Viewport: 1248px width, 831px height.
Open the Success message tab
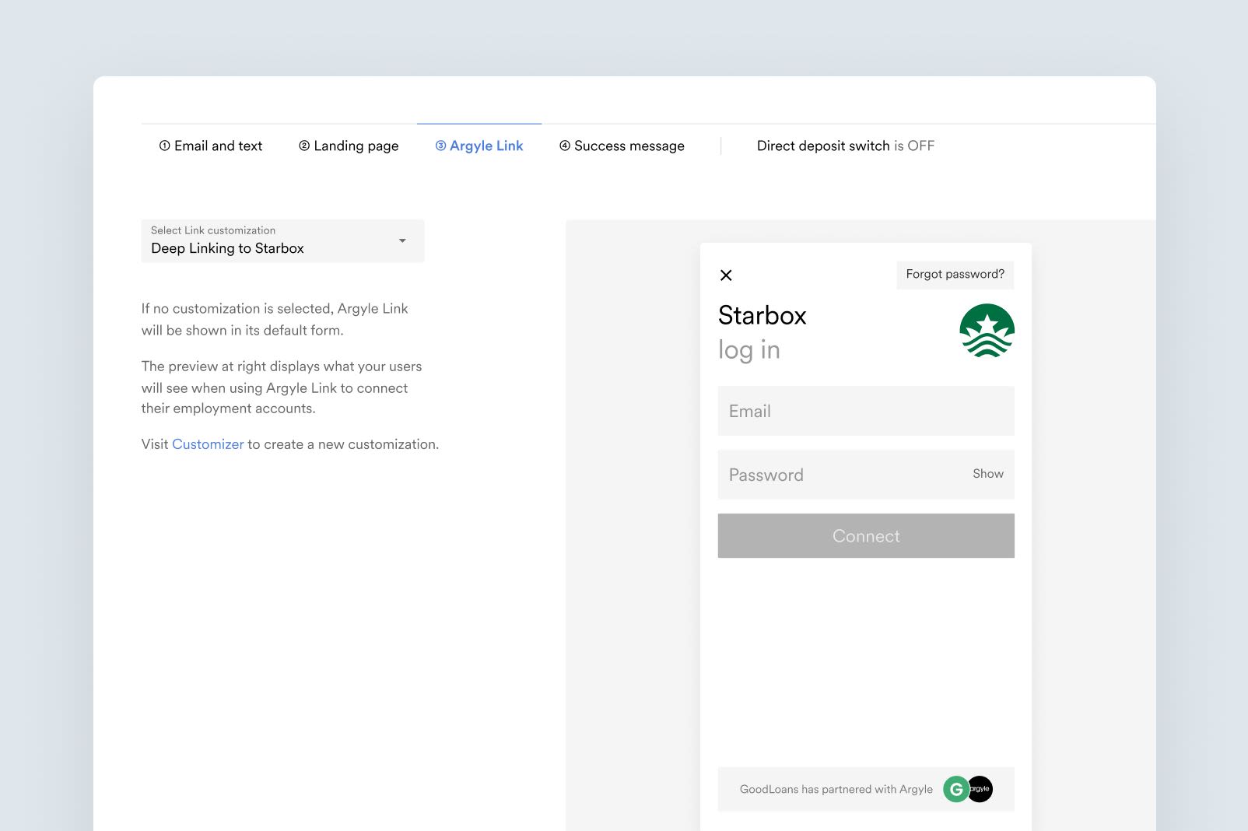(x=622, y=146)
